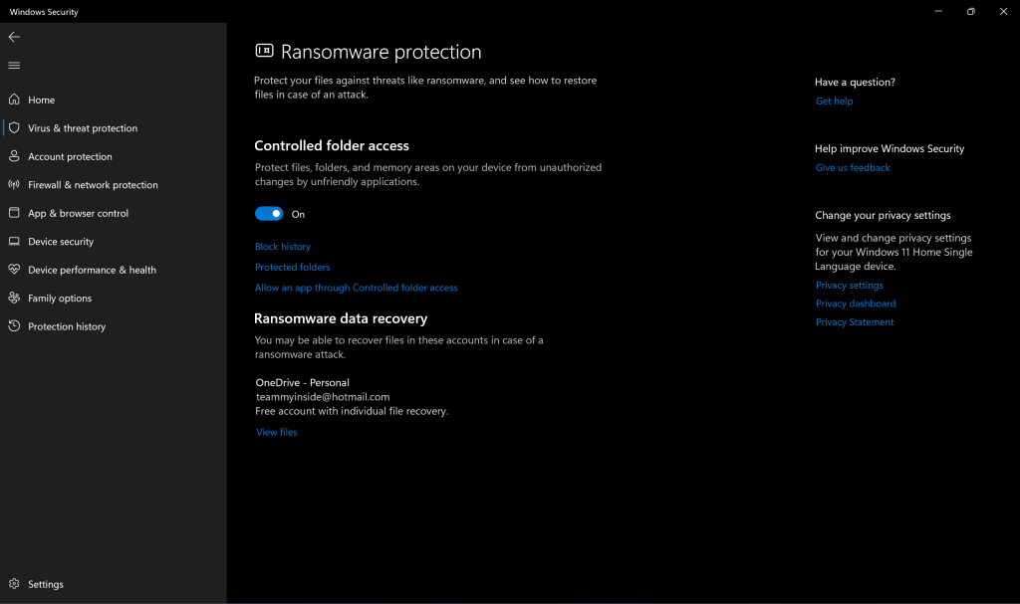Select the Virus & threat protection shield icon
Viewport: 1020px width, 604px height.
point(14,128)
